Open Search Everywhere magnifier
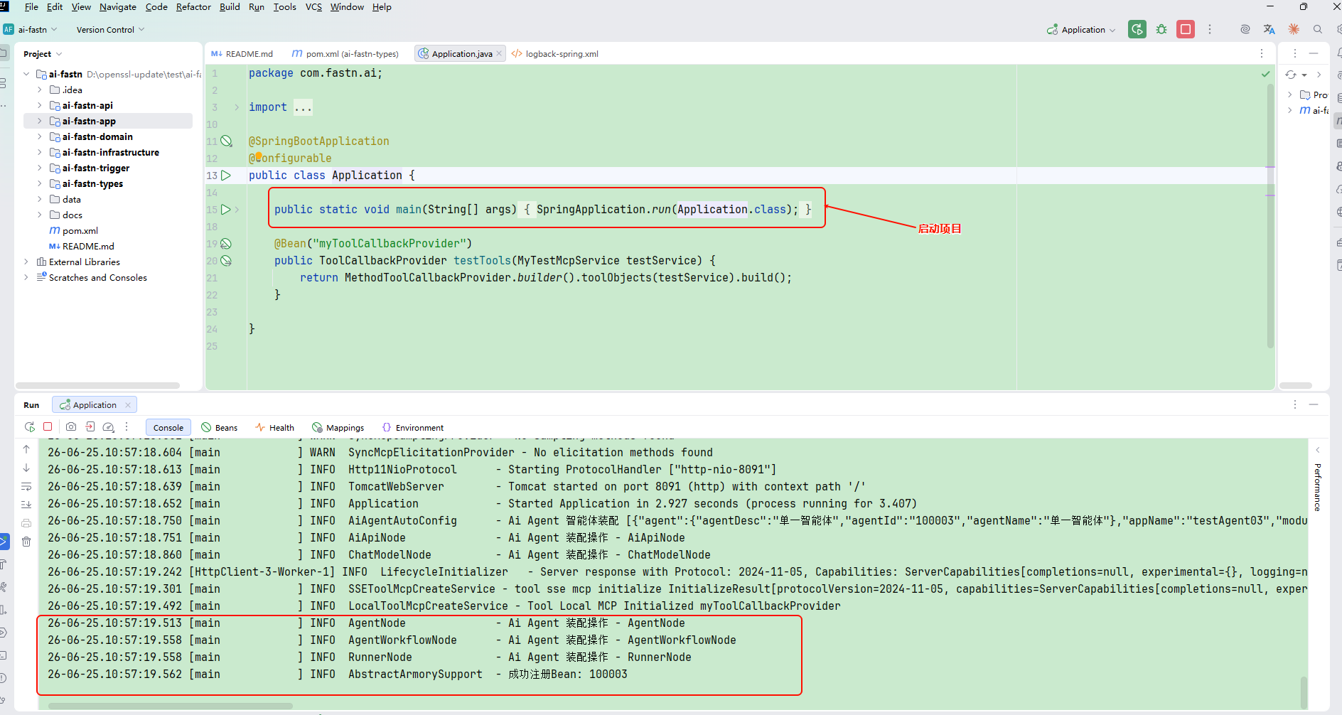 click(x=1318, y=29)
